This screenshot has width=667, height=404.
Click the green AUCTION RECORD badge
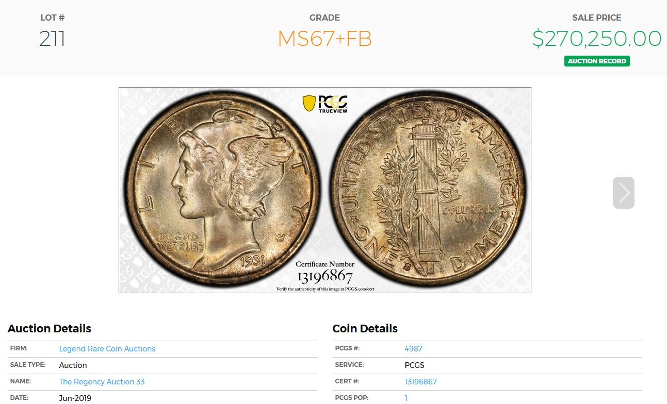597,61
